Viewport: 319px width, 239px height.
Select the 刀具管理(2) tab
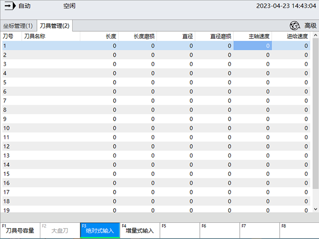click(55, 26)
